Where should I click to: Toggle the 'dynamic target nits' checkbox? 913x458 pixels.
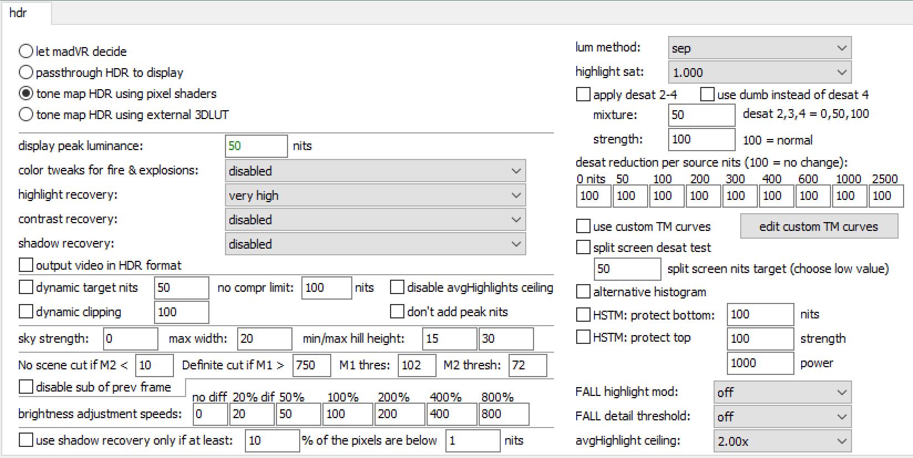click(26, 287)
